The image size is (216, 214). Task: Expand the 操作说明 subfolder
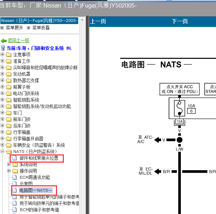tap(9, 171)
